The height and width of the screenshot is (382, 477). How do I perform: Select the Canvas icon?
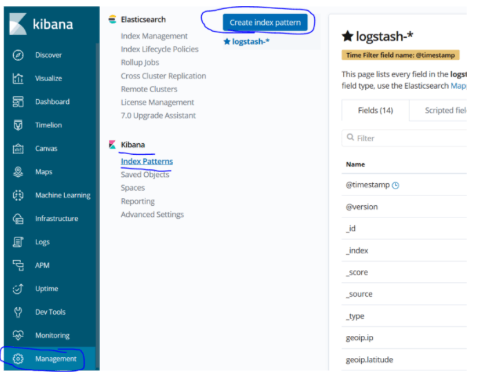point(18,149)
